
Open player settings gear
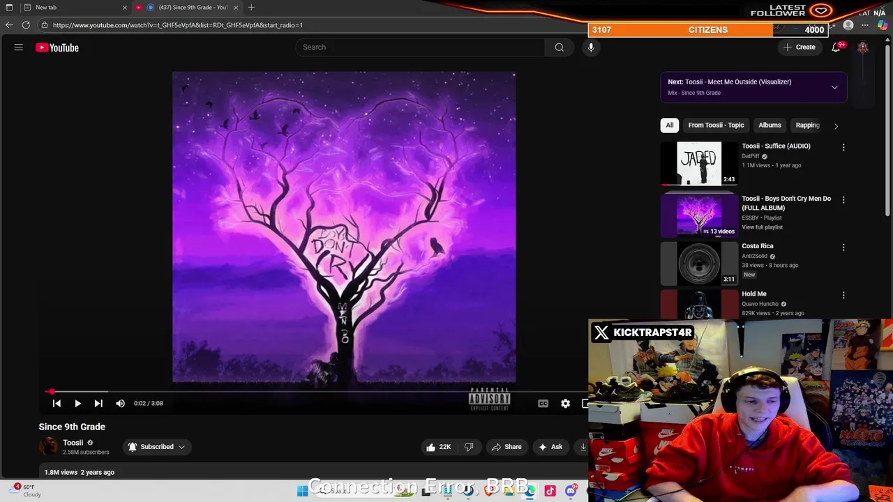point(565,403)
